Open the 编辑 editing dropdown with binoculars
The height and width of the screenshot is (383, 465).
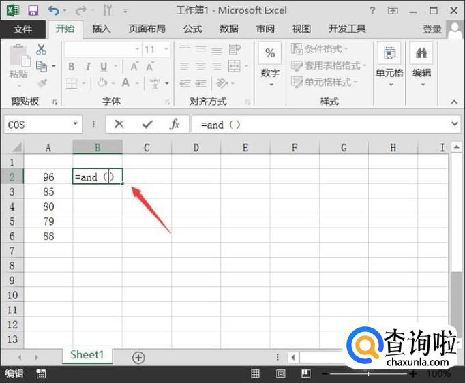421,65
